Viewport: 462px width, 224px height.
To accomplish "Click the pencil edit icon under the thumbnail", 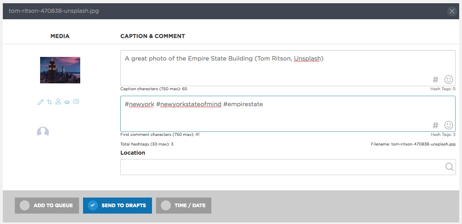I will [x=41, y=102].
